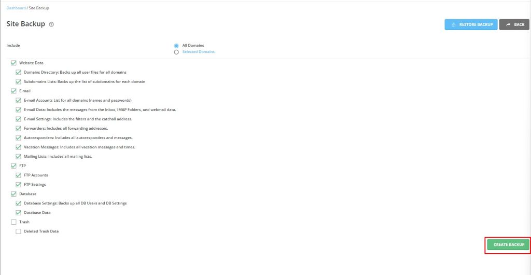Screen dimensions: 531x275
Task: Click the 'Site Backup' breadcrumb text
Action: pos(39,8)
